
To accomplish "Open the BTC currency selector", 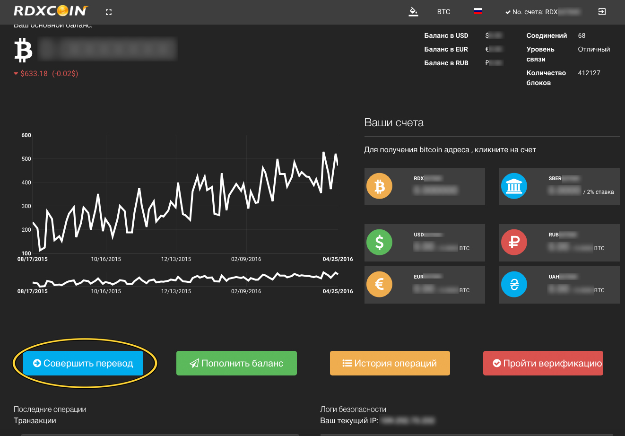I will [443, 12].
